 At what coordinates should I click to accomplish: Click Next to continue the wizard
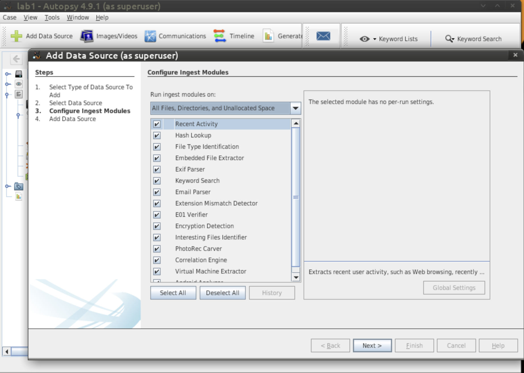(372, 346)
